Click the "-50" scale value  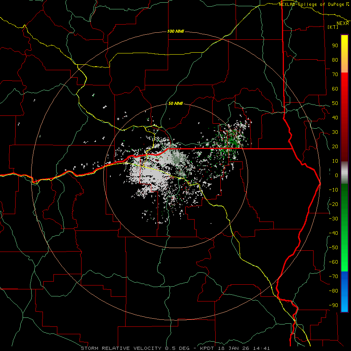(x=333, y=248)
